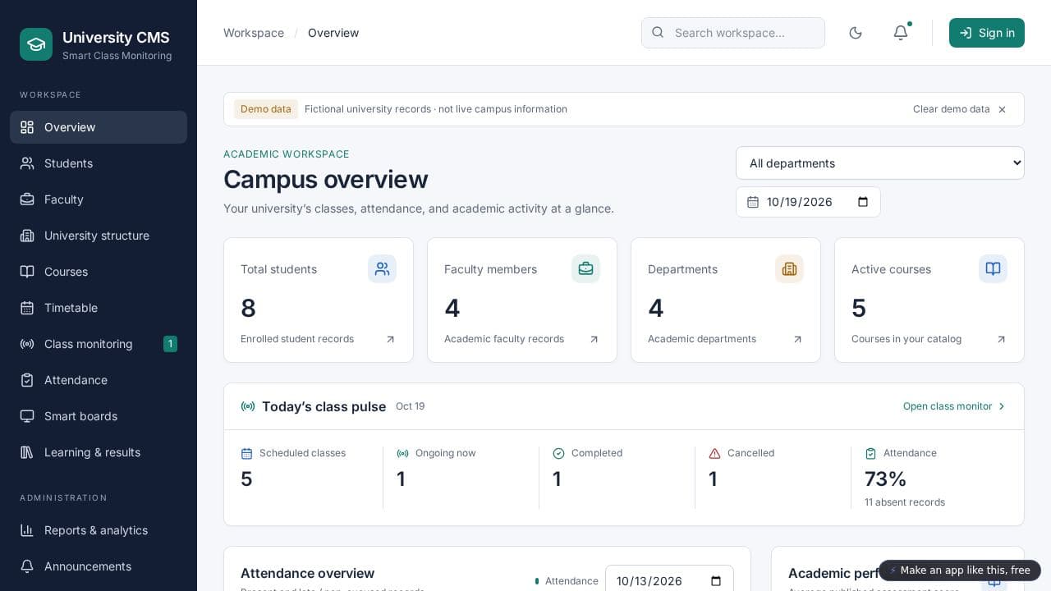Click Clear demo data
This screenshot has height=591, width=1051.
[952, 109]
